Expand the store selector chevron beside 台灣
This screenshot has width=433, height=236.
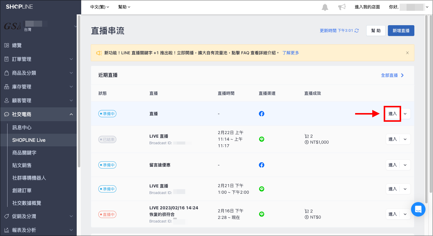tap(75, 26)
